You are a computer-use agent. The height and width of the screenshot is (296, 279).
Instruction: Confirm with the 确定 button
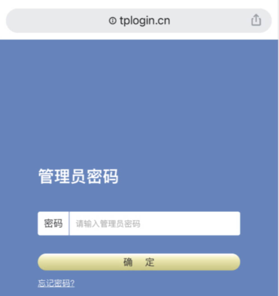coord(139,262)
